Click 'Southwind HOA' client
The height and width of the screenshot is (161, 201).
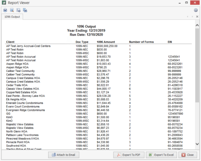coord(16,146)
